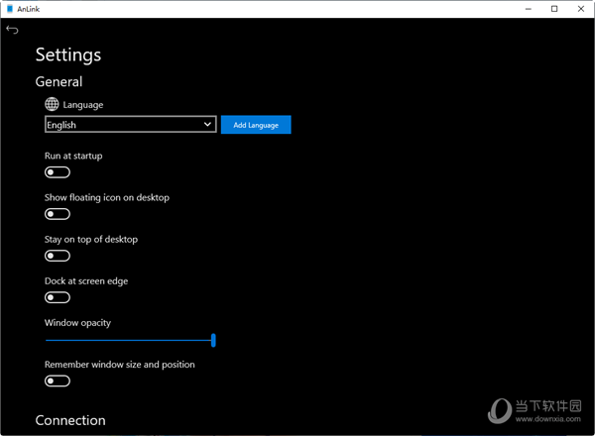The image size is (595, 436).
Task: Click the Window opacity label
Action: [77, 323]
